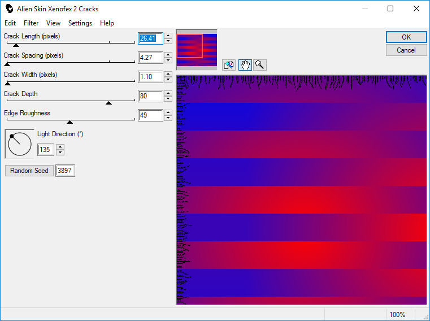The width and height of the screenshot is (430, 321).
Task: Select the magnifying glass zoom tool
Action: click(260, 65)
